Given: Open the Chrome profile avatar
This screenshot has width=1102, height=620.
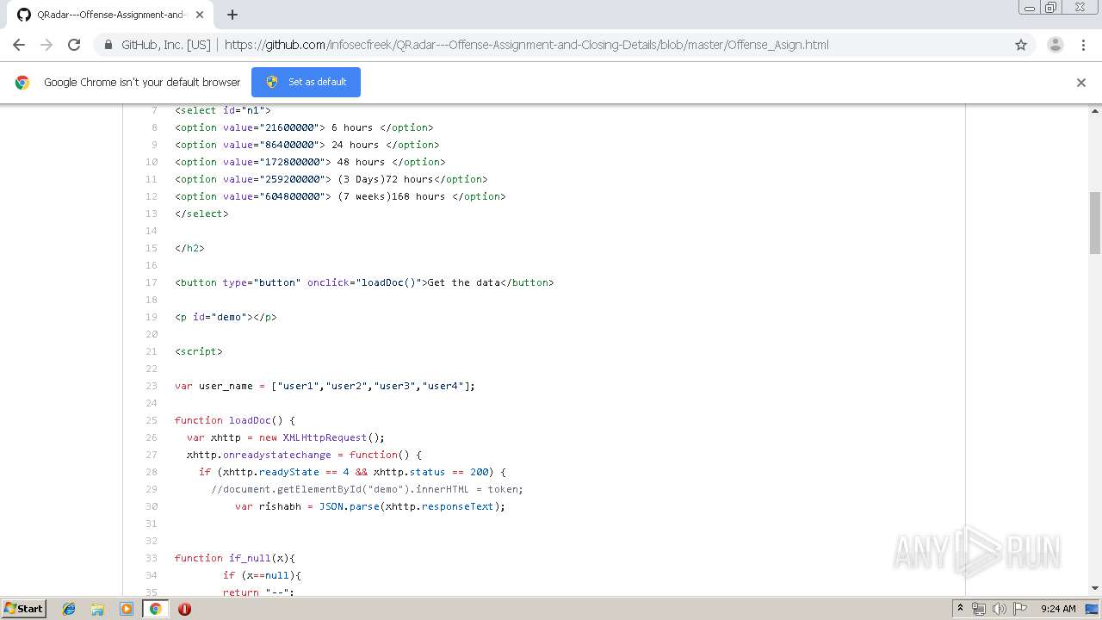Looking at the screenshot, I should coord(1055,45).
